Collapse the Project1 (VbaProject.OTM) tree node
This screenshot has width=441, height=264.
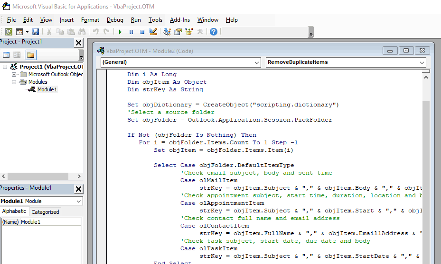(5, 67)
